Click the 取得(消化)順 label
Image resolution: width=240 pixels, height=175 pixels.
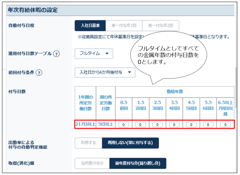point(21,163)
